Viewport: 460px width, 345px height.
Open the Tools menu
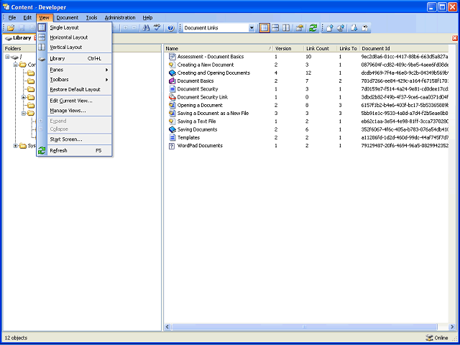pos(91,17)
